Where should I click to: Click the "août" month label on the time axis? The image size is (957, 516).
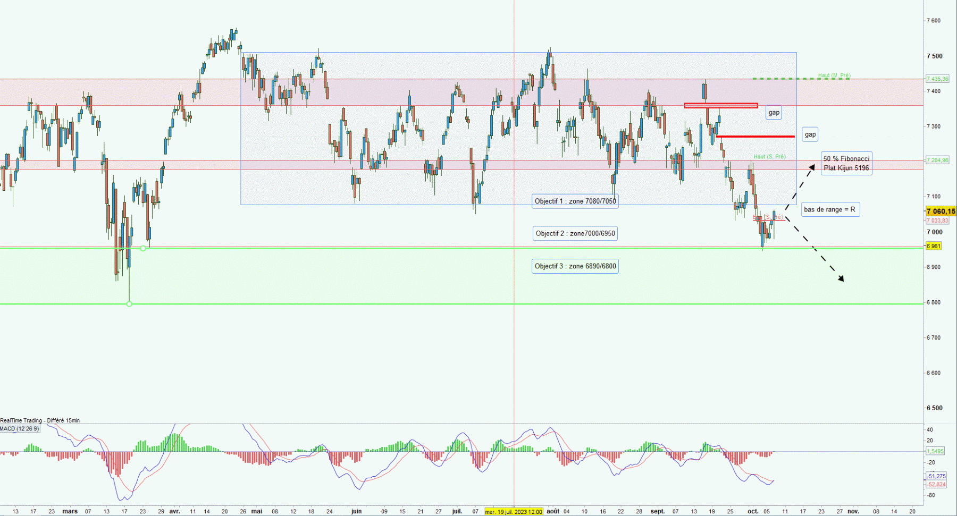[553, 512]
